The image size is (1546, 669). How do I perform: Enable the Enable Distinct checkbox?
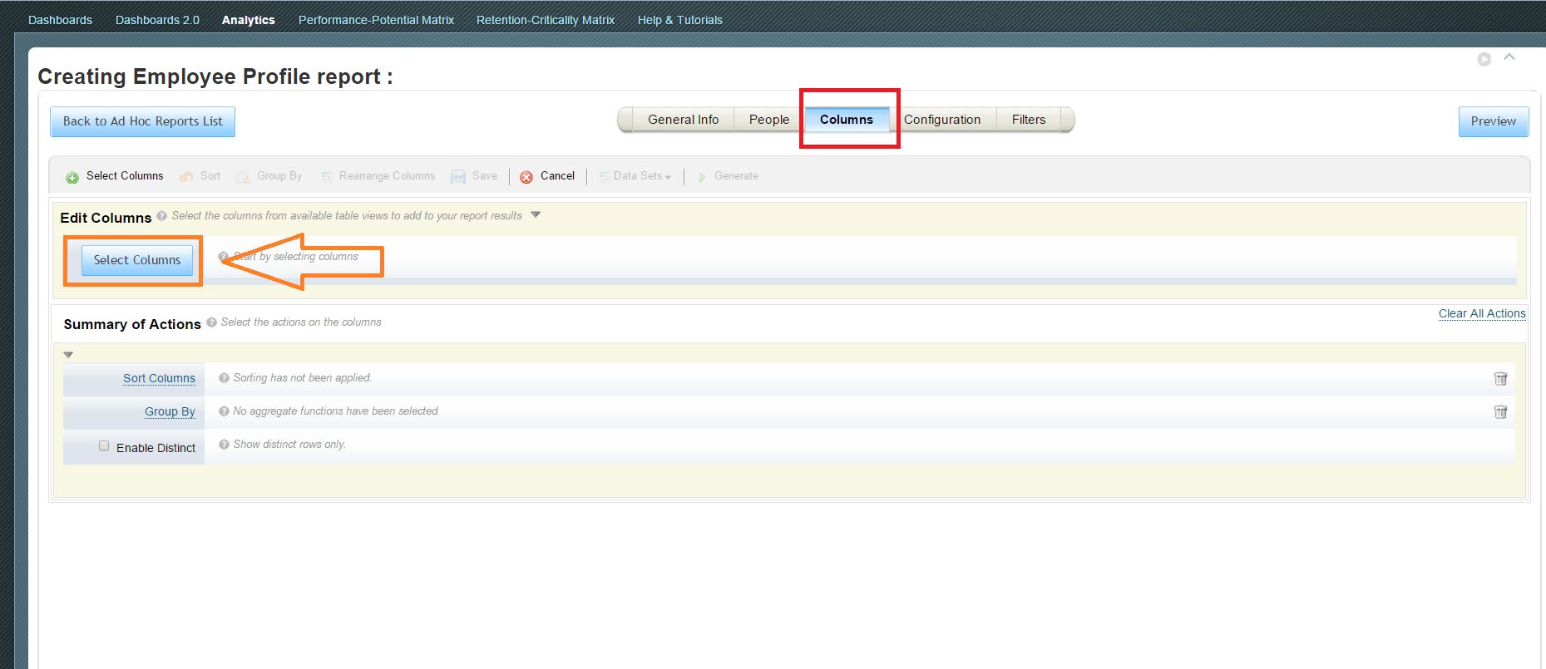pos(104,445)
